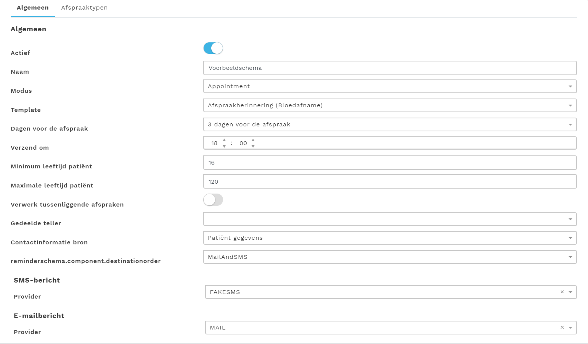Expand the Gedeelde teller dropdown
The image size is (588, 344).
[390, 219]
